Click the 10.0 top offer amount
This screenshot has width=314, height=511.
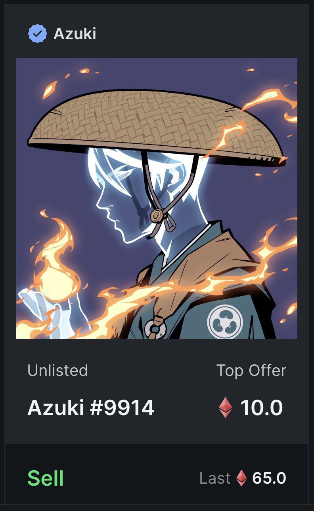click(262, 408)
